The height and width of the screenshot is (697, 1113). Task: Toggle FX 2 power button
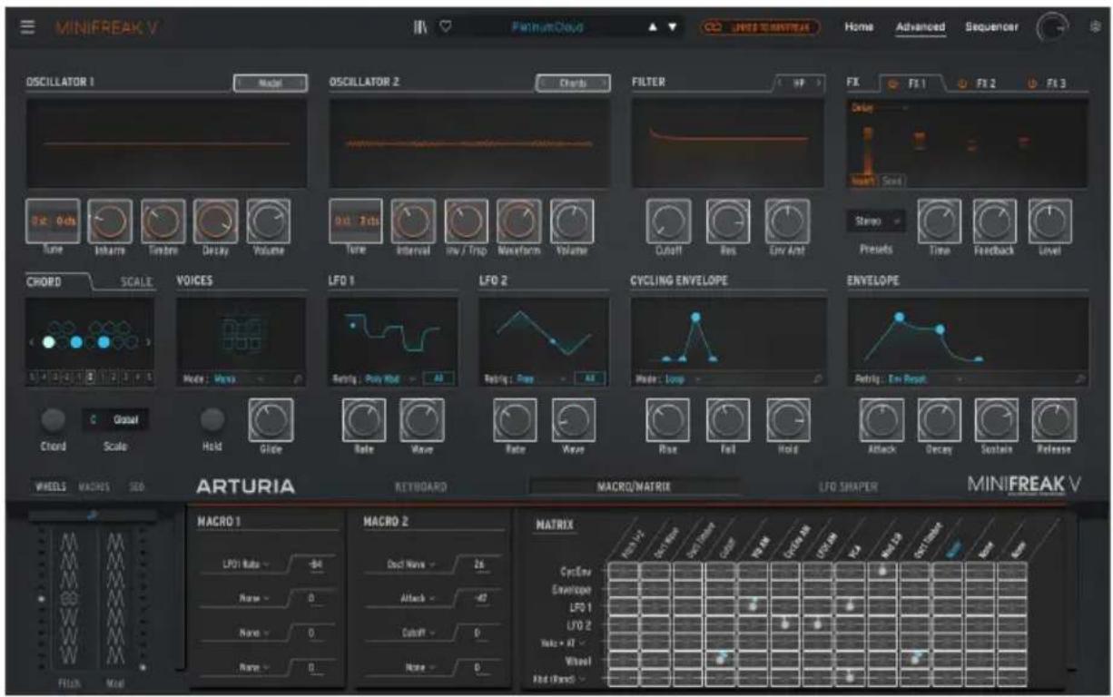963,83
